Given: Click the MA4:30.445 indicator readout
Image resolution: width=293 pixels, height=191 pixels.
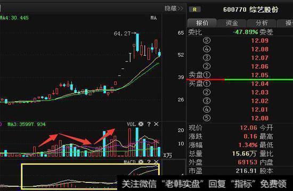Looking at the screenshot, I should pyautogui.click(x=14, y=18).
